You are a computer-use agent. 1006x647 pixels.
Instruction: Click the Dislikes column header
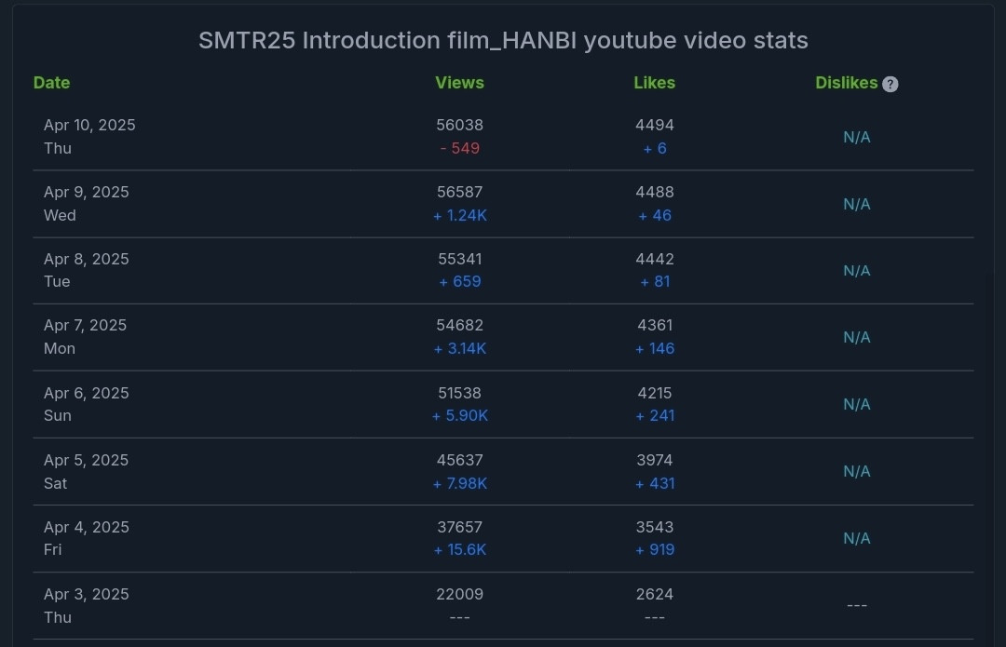point(846,83)
